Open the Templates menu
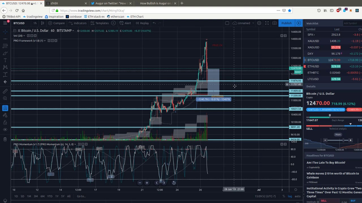The image size is (362, 203). coord(99,23)
